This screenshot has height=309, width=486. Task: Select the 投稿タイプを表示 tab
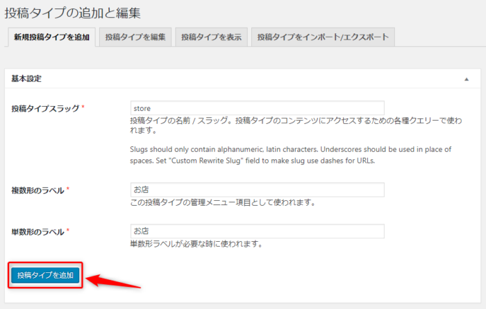point(211,37)
